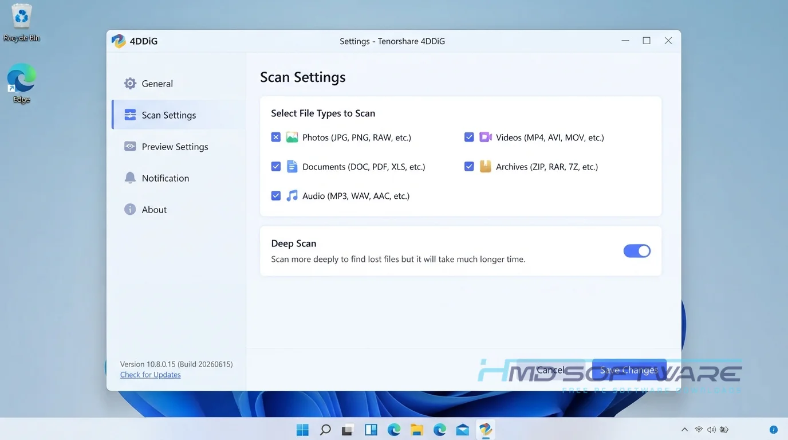788x440 pixels.
Task: Select Scan Settings in the sidebar
Action: (x=179, y=115)
